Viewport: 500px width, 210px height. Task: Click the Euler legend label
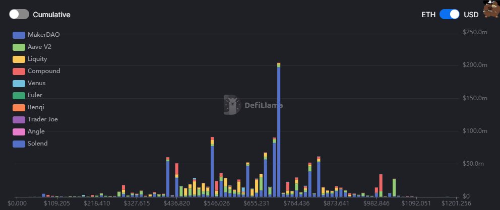pyautogui.click(x=35, y=95)
